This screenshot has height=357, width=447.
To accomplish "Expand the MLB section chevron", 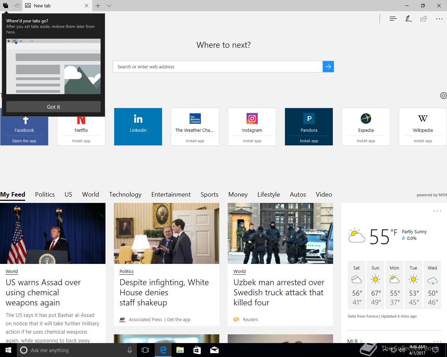I will pyautogui.click(x=361, y=341).
